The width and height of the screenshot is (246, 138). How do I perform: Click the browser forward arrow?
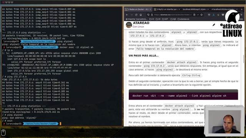(x=131, y=15)
